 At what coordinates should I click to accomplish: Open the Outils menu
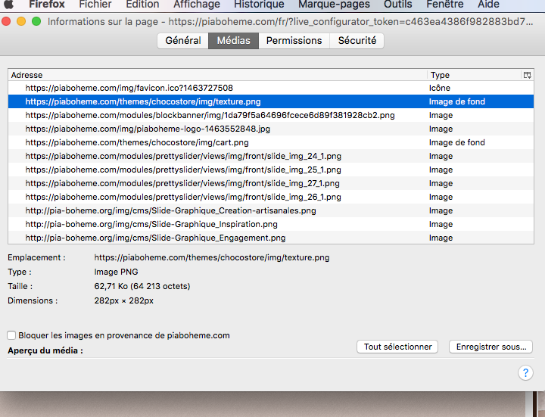398,5
